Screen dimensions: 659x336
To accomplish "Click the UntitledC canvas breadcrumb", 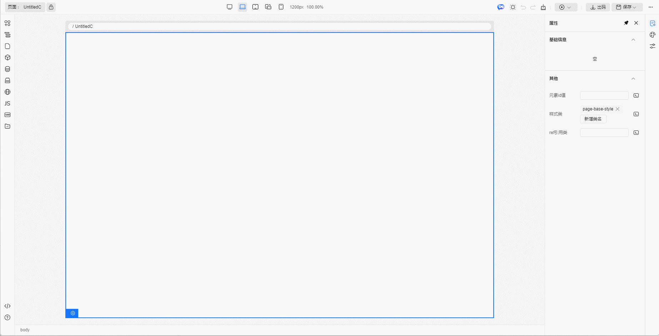I will (84, 26).
